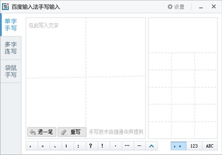Insert the question mark key
222x155 pixels.
pos(91,146)
